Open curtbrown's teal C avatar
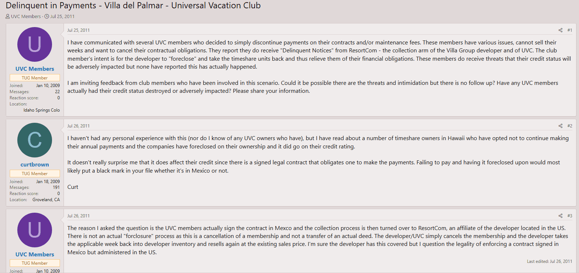 [x=35, y=140]
